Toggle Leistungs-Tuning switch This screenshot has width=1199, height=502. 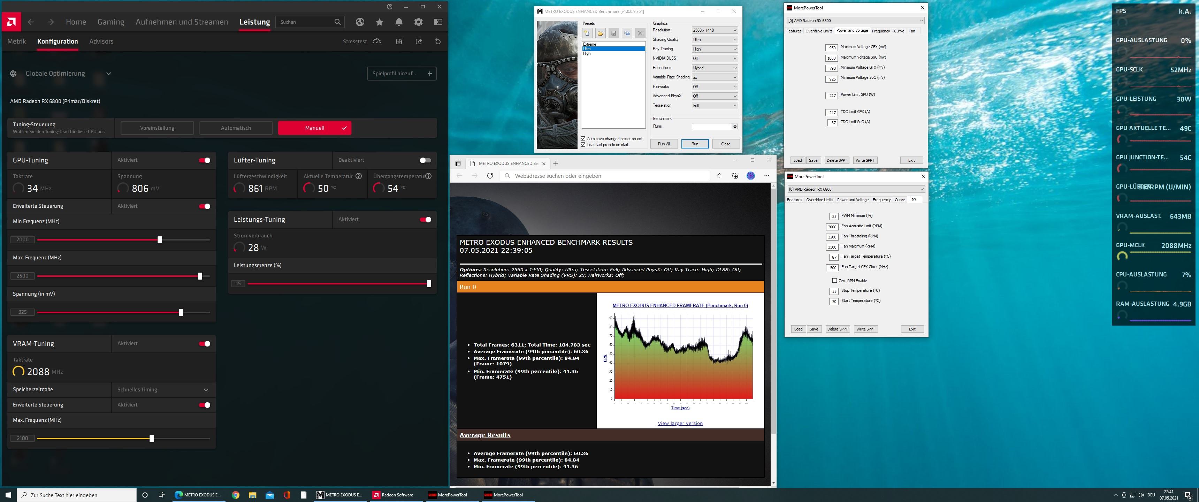pos(426,219)
